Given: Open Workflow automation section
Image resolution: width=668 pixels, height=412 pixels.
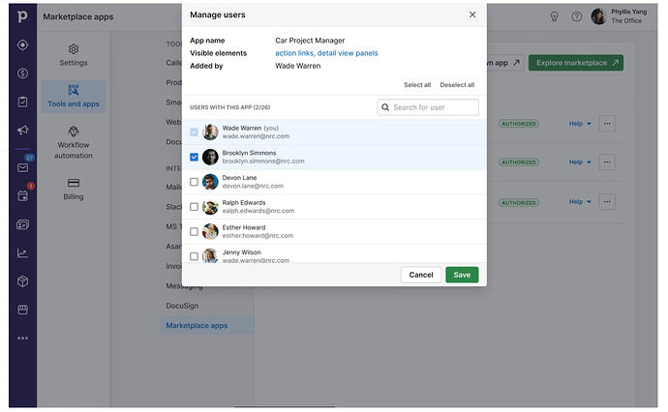Looking at the screenshot, I should click(74, 141).
